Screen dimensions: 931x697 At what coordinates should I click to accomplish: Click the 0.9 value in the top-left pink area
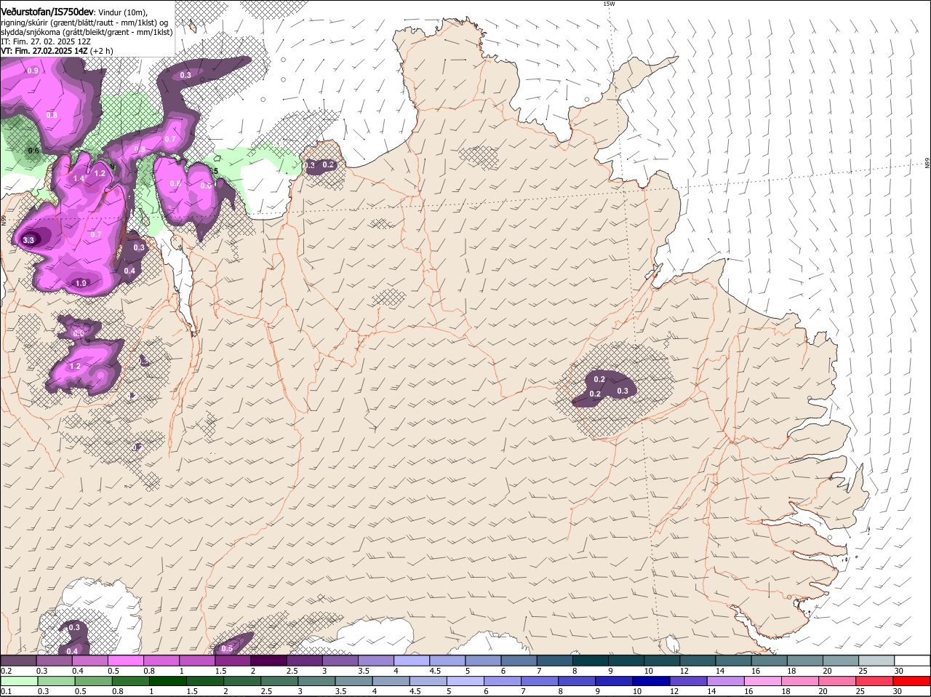[33, 71]
